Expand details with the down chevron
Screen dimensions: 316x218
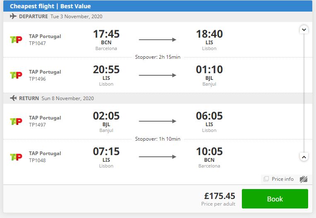tap(304, 30)
